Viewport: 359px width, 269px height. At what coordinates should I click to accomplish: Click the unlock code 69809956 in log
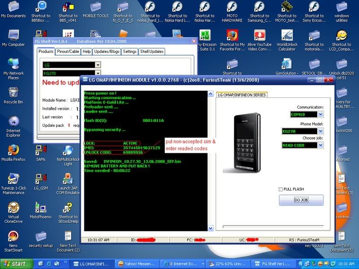point(133,152)
